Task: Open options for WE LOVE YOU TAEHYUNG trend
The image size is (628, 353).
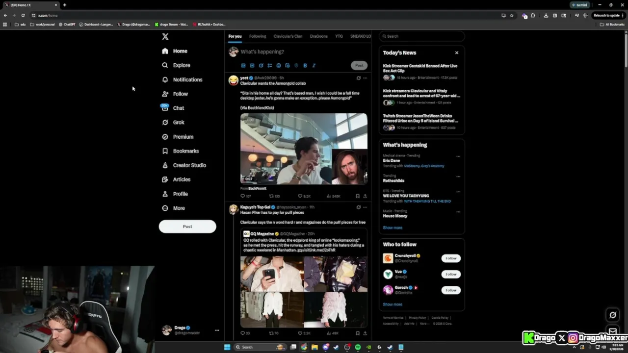Action: tap(458, 192)
